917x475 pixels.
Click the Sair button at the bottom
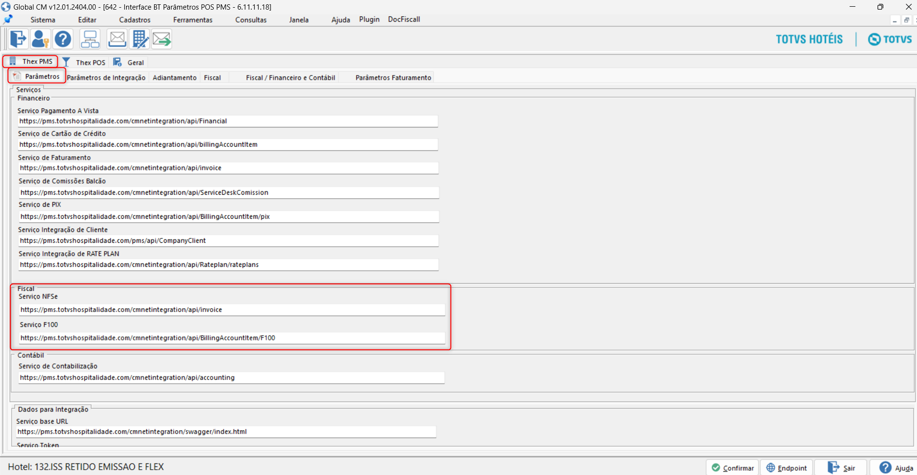pyautogui.click(x=841, y=467)
